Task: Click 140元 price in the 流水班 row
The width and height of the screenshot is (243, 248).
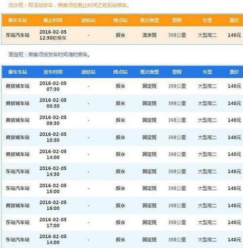Action: 234,35
